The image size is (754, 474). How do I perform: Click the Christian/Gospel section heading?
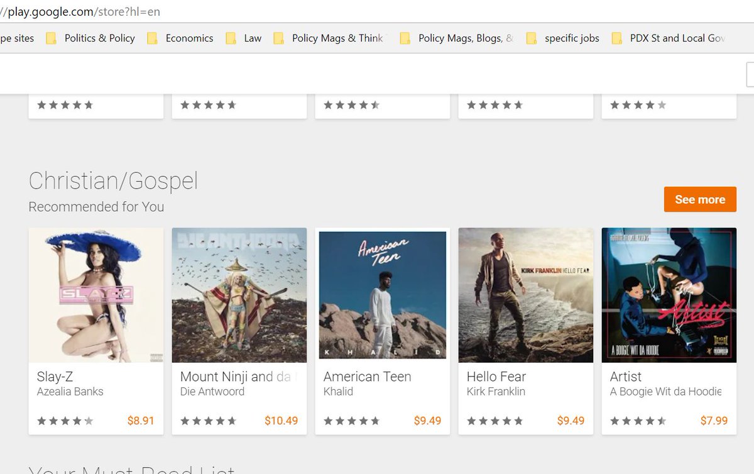(x=113, y=181)
